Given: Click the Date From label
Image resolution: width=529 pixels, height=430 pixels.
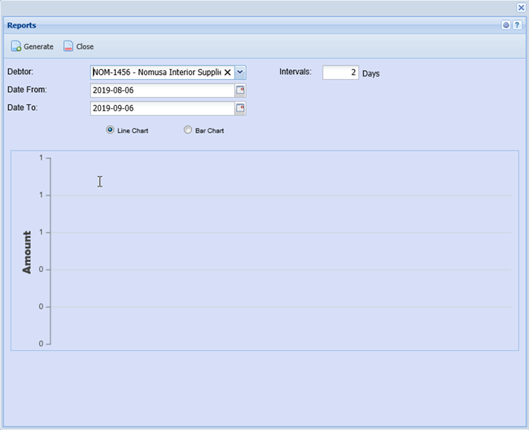Looking at the screenshot, I should pyautogui.click(x=27, y=90).
